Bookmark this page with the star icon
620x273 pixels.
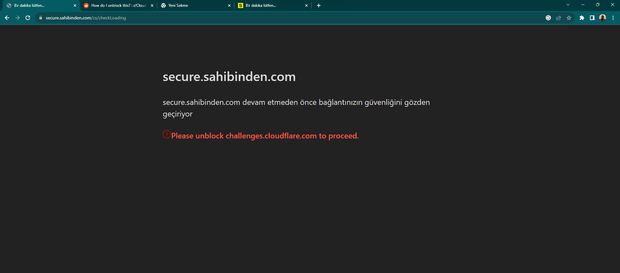coord(569,18)
